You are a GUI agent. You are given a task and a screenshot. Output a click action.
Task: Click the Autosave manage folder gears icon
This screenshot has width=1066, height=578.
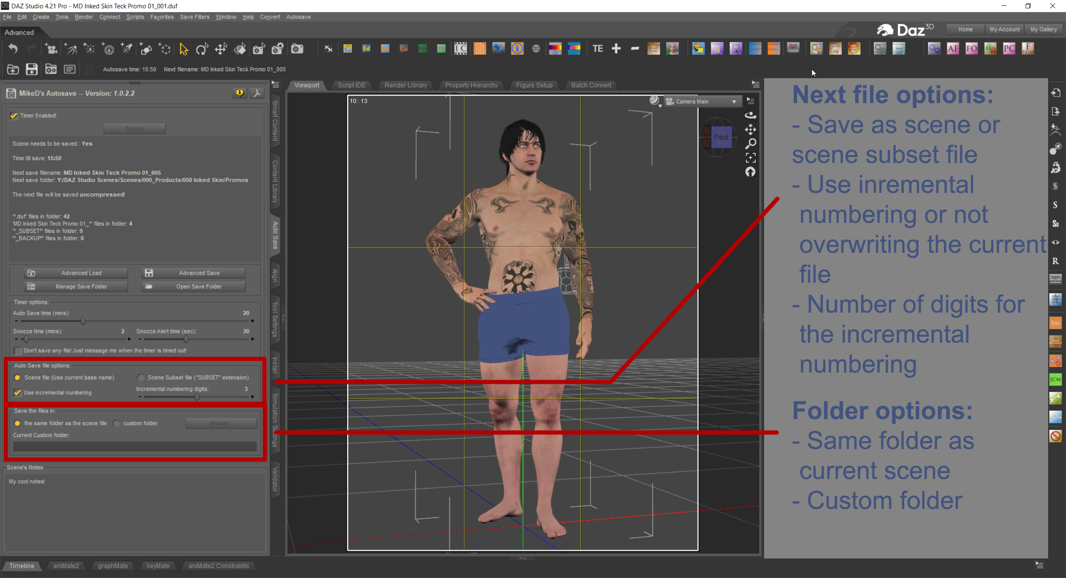51,69
